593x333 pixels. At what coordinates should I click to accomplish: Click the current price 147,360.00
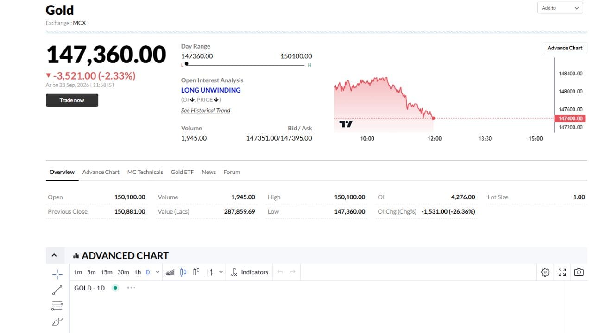106,55
